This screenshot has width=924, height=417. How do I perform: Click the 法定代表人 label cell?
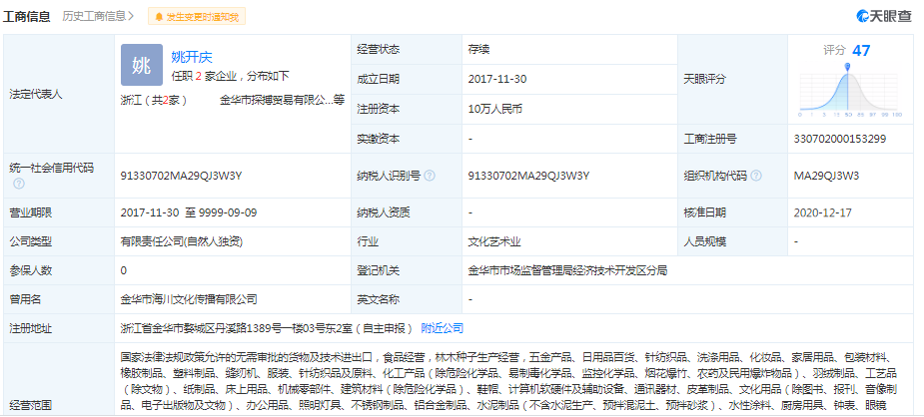click(x=59, y=94)
